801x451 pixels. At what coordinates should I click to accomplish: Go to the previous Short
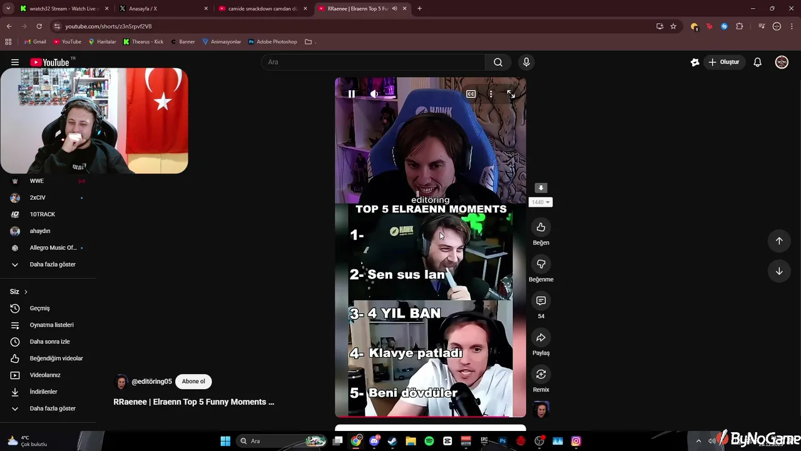(779, 241)
